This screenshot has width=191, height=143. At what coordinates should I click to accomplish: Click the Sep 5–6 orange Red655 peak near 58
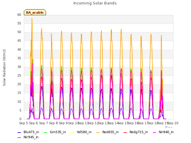point(32,18)
